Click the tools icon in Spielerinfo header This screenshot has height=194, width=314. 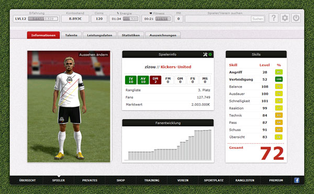point(205,55)
